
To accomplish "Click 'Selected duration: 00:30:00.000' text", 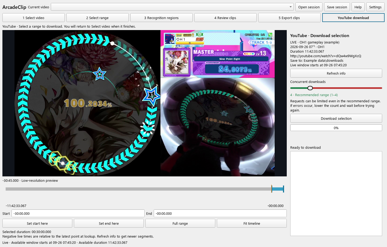I will 27,232.
